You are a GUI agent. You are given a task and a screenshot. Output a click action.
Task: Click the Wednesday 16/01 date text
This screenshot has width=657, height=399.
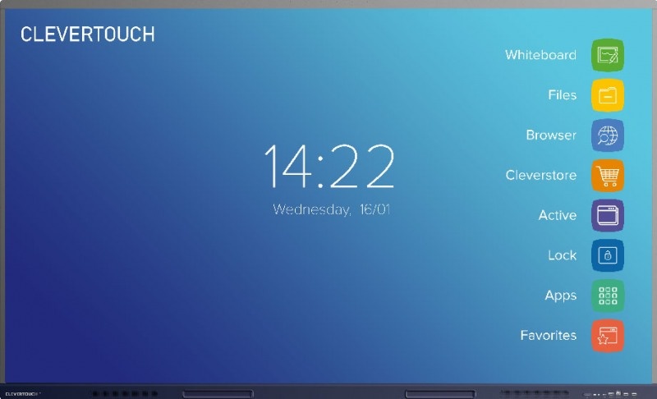point(332,209)
